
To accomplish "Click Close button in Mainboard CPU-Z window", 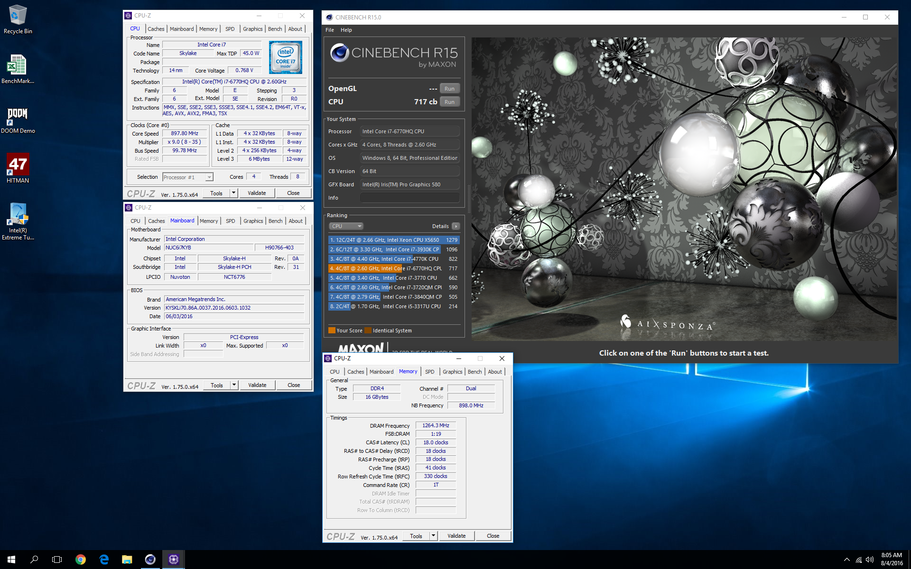I will [x=294, y=385].
